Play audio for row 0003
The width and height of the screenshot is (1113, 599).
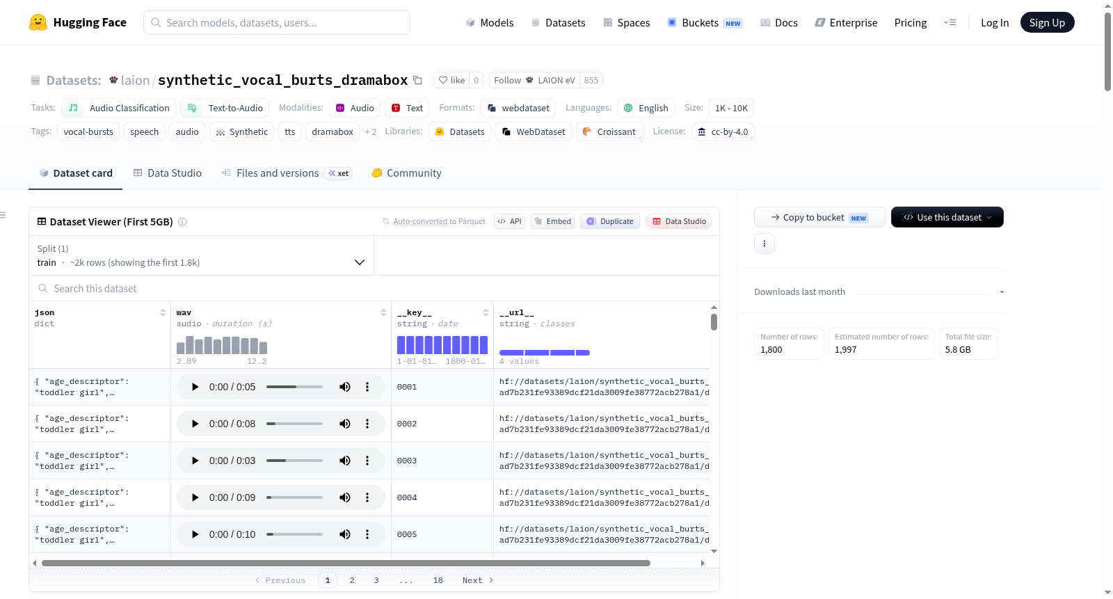195,461
